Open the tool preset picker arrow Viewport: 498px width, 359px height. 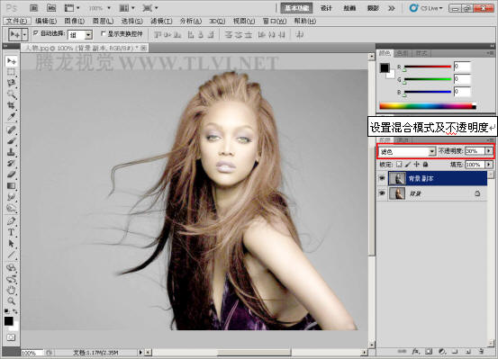[x=24, y=34]
